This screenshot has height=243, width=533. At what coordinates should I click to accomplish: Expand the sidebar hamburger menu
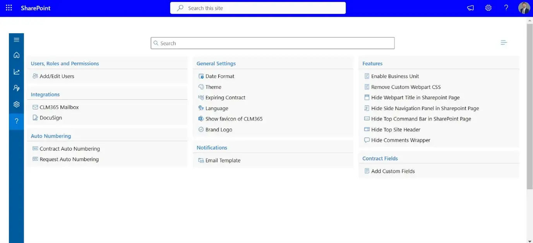click(x=16, y=40)
